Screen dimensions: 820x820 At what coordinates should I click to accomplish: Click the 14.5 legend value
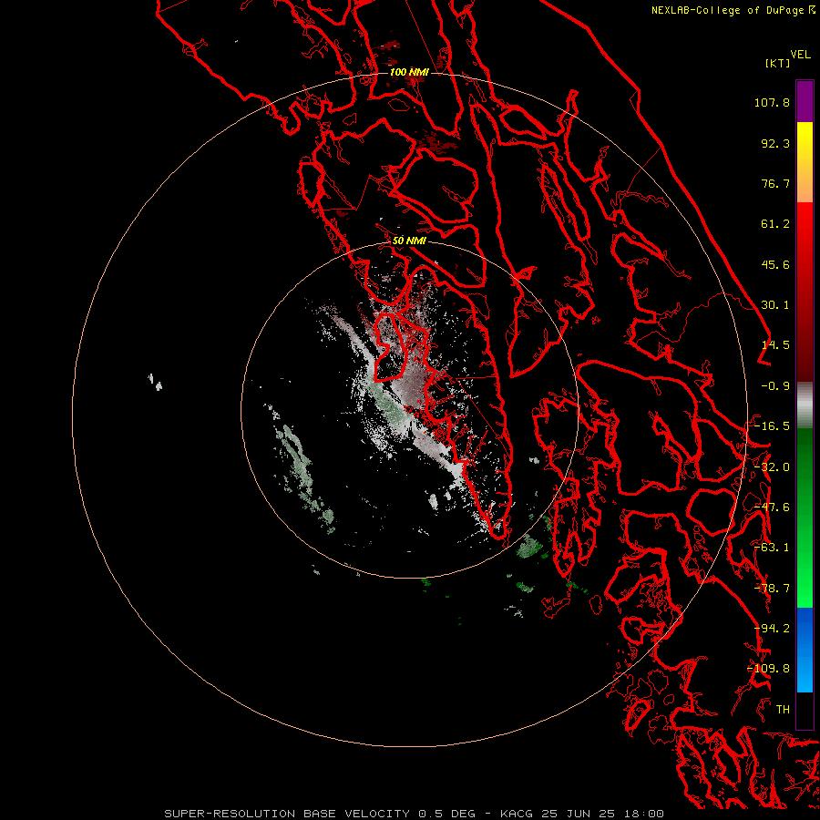pos(775,345)
